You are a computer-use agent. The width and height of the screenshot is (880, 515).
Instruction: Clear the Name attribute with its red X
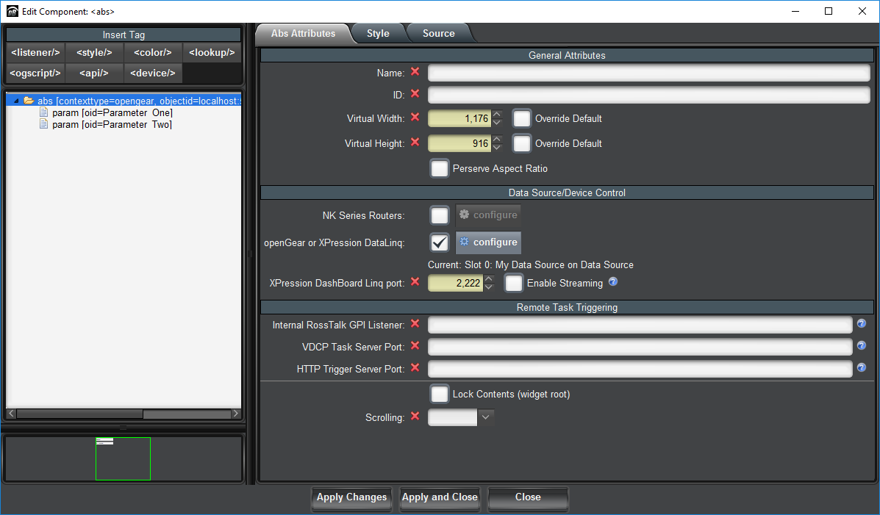[415, 72]
